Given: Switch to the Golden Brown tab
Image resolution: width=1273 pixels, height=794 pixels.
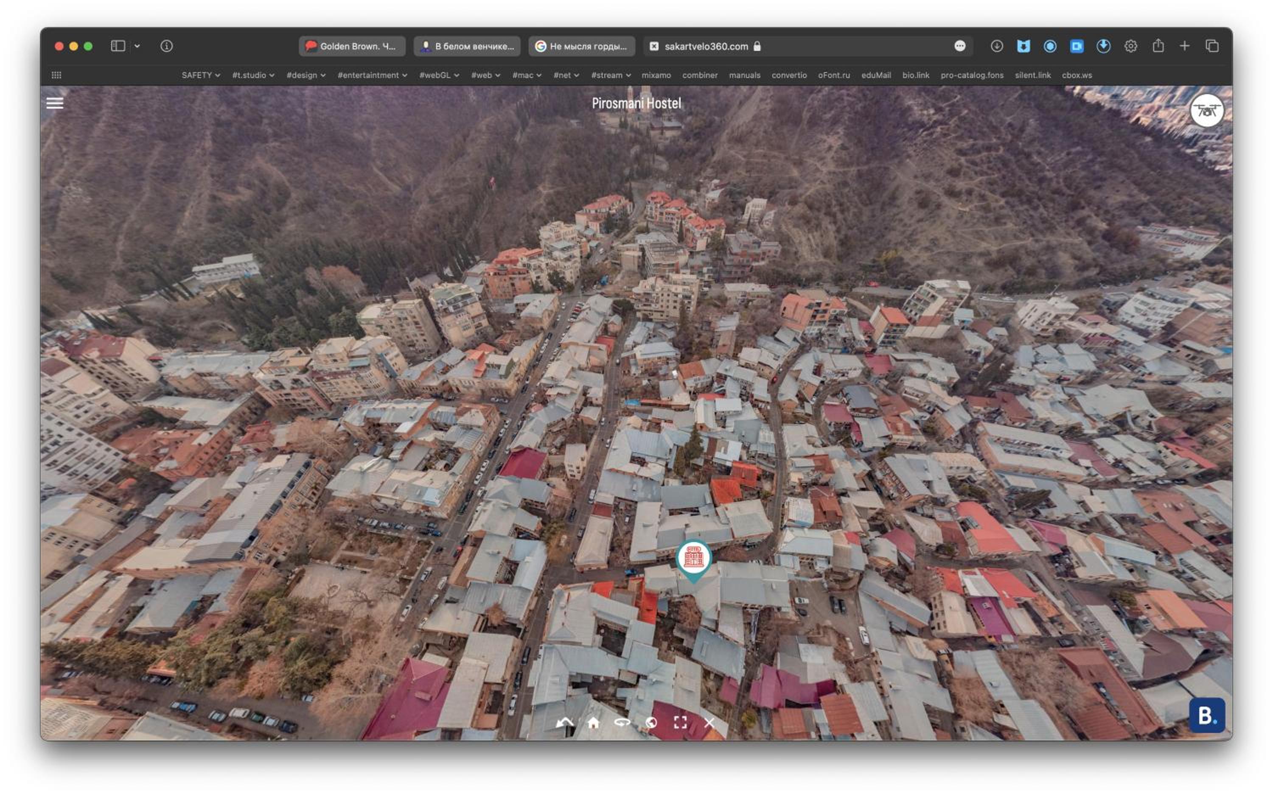Looking at the screenshot, I should pos(351,46).
